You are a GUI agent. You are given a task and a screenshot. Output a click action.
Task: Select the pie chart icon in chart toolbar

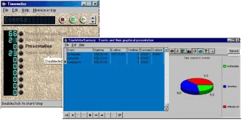pos(195,51)
